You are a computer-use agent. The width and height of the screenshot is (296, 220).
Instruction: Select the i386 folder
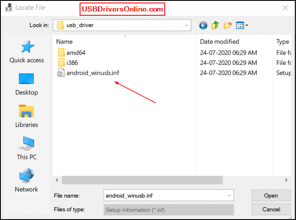point(72,63)
